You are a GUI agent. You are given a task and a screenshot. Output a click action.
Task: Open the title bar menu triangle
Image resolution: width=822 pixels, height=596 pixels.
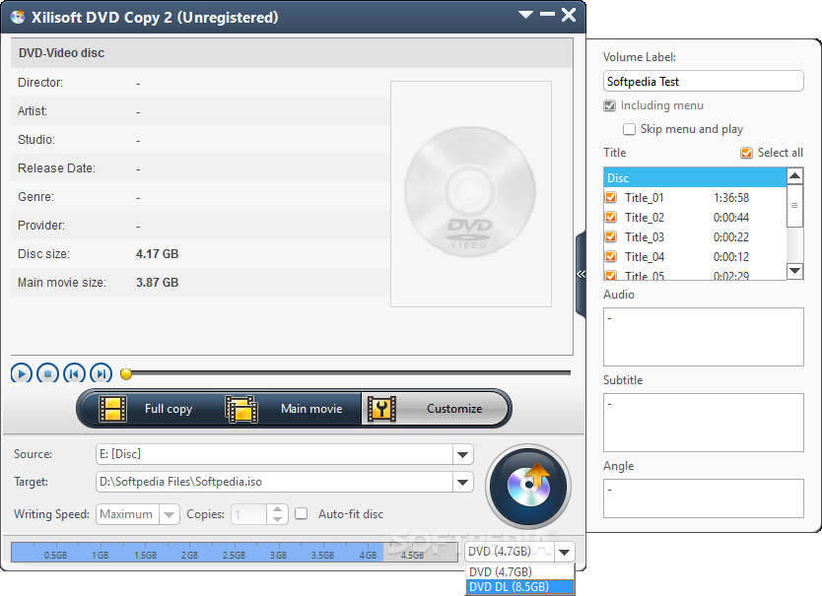coord(525,15)
